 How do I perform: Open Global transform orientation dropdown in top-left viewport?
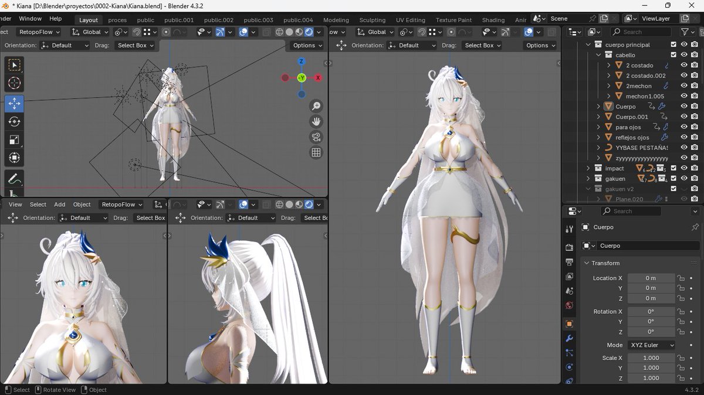click(x=91, y=32)
